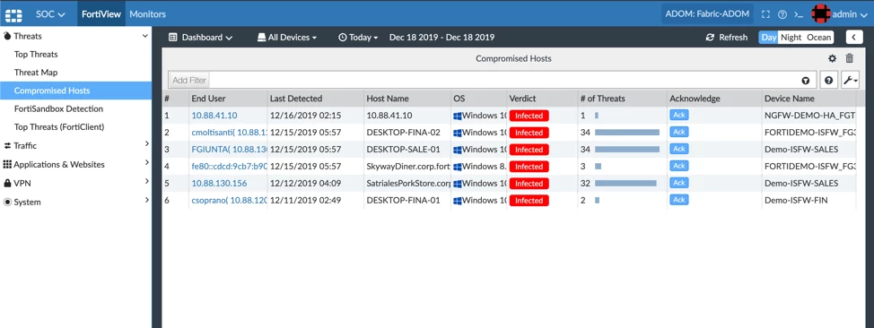Open widget settings gear icon
874x328 pixels.
832,58
